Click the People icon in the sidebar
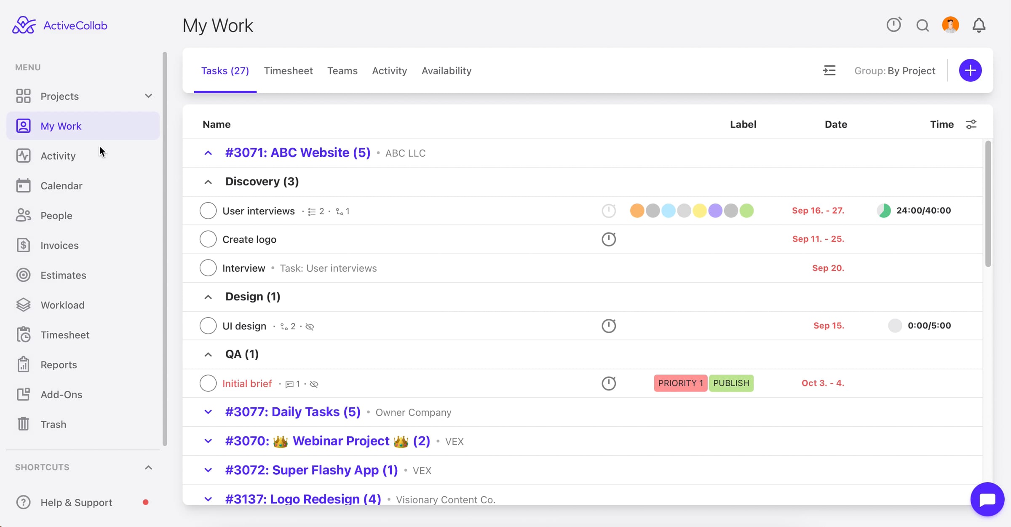The image size is (1011, 527). click(x=23, y=215)
